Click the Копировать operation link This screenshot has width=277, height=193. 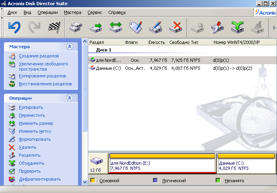(x=31, y=107)
